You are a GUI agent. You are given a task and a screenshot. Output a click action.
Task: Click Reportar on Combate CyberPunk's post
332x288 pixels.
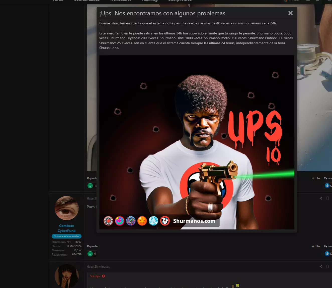tap(93, 246)
